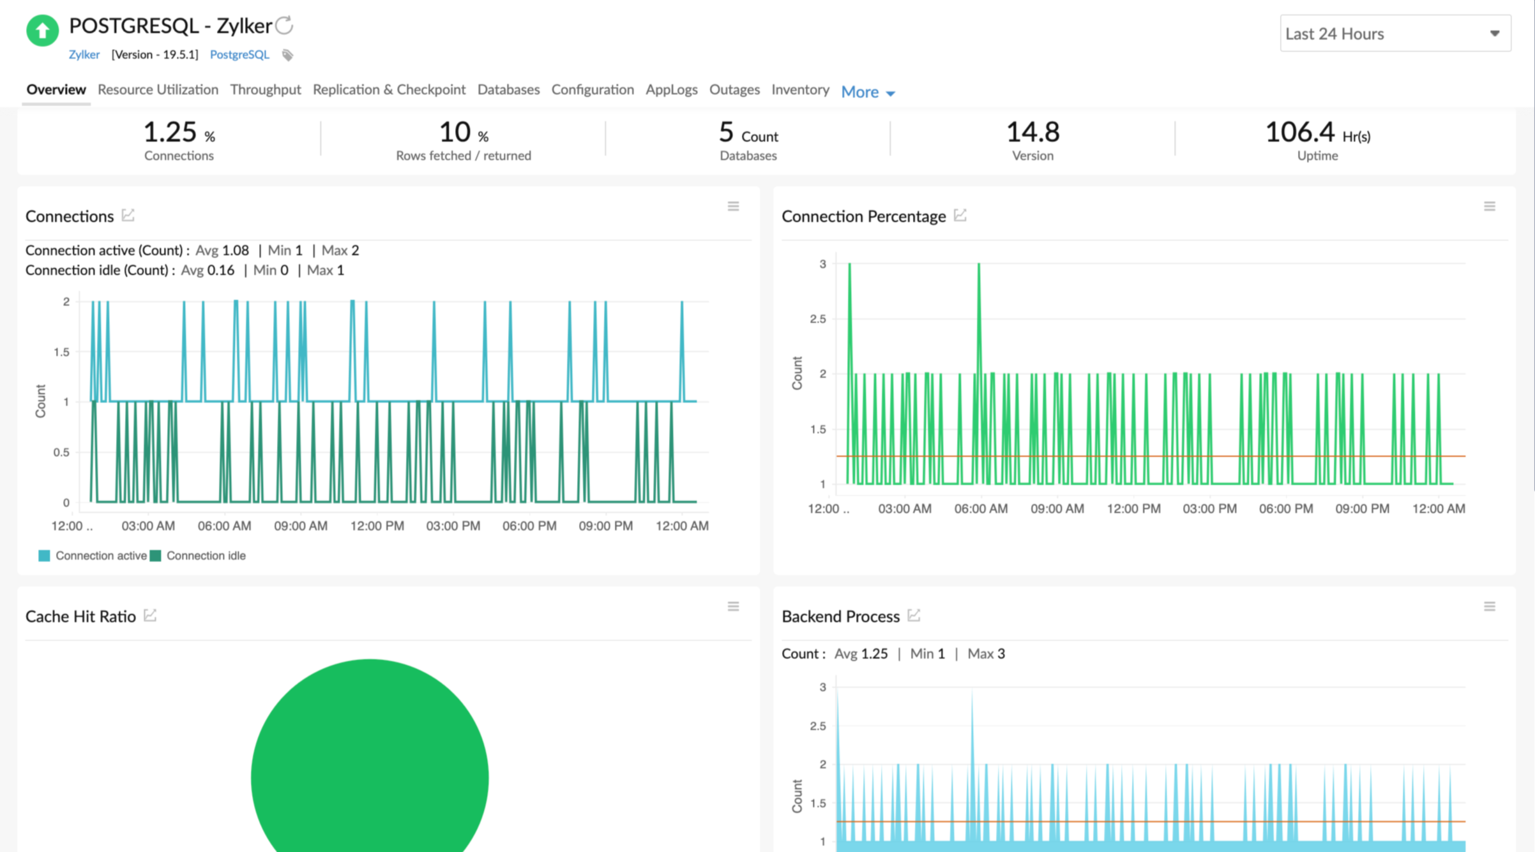
Task: Click the Backend Process chart edit icon
Action: (x=914, y=615)
